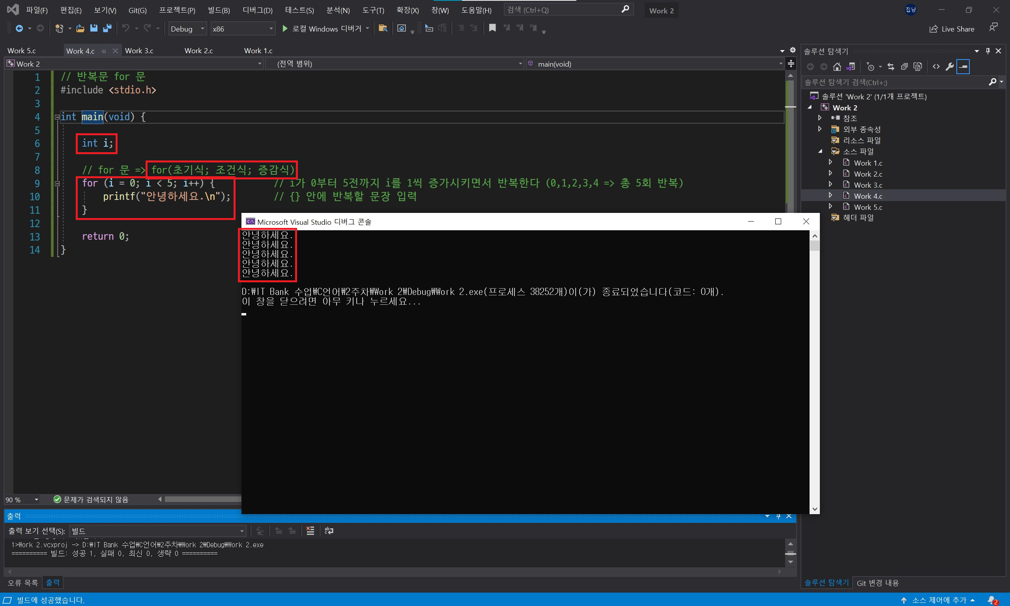Toggle a bookmark using the bookmark toolbar icon
The image size is (1010, 606).
(x=492, y=28)
